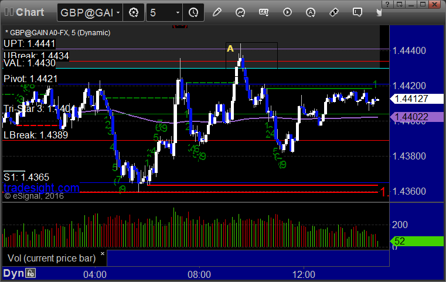Click the diamond arrows link icon
This screenshot has height=282, width=446.
(333, 12)
